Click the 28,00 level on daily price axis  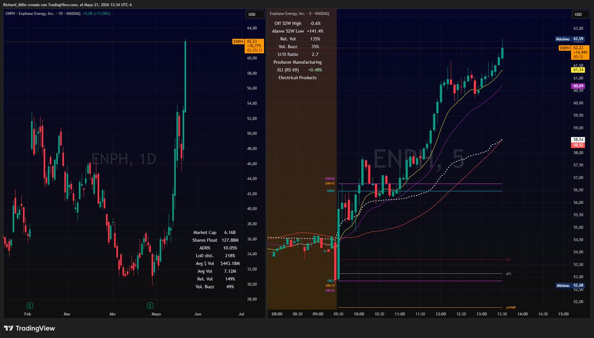251,299
